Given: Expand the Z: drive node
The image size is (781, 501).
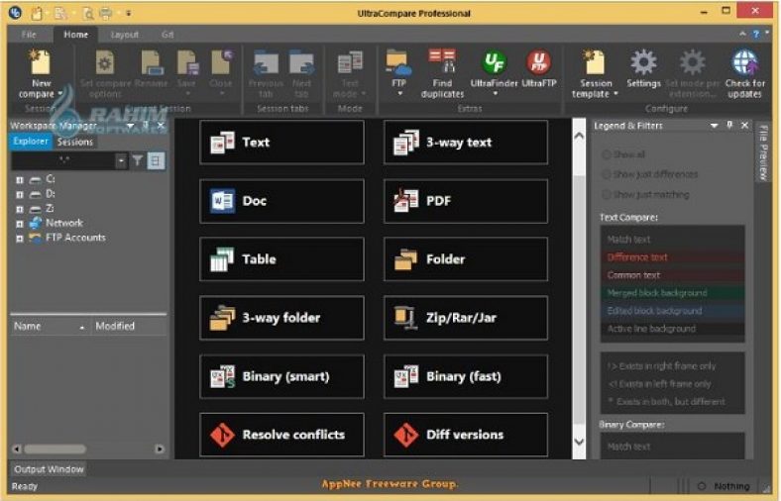Looking at the screenshot, I should point(20,209).
